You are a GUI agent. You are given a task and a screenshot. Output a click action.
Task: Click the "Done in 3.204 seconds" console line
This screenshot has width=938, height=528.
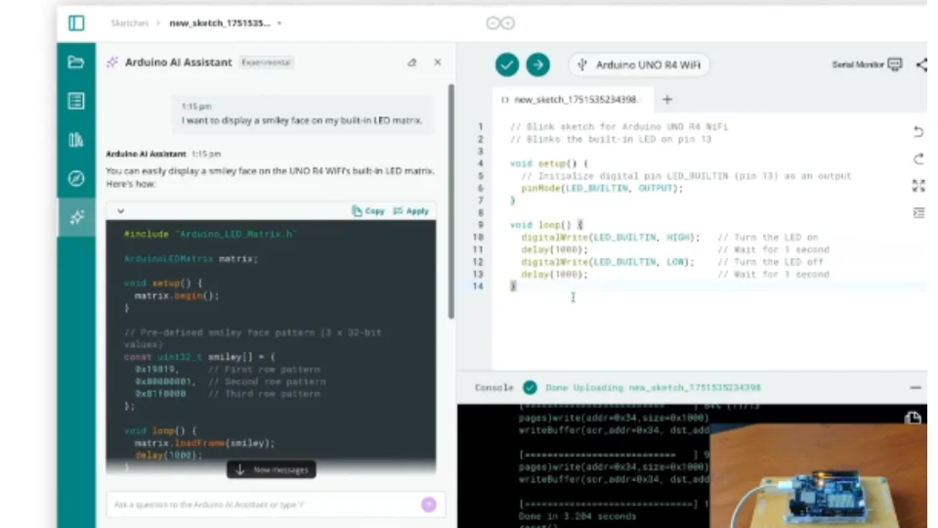pos(577,516)
